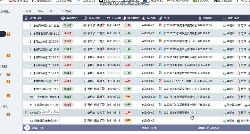Open file 《20190808【诉讼】 in row 6
This screenshot has height=134, width=250.
(x=180, y=65)
